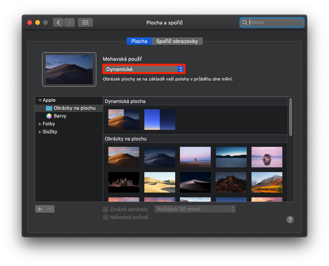Enable the Náhodné pořadí checkbox

click(x=106, y=217)
